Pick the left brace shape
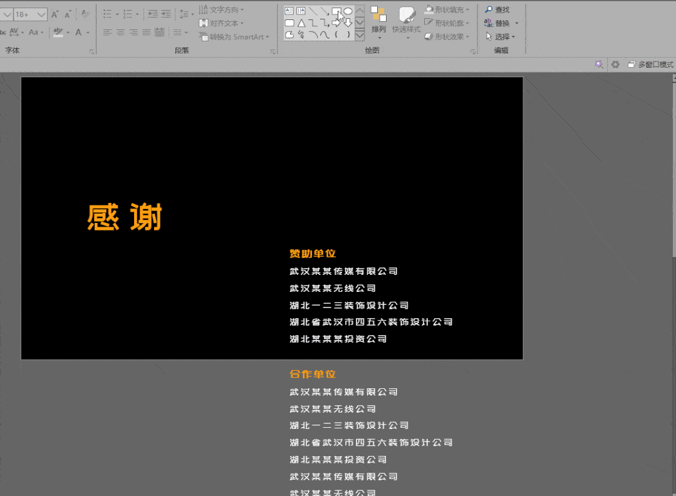The height and width of the screenshot is (496, 676). (336, 35)
